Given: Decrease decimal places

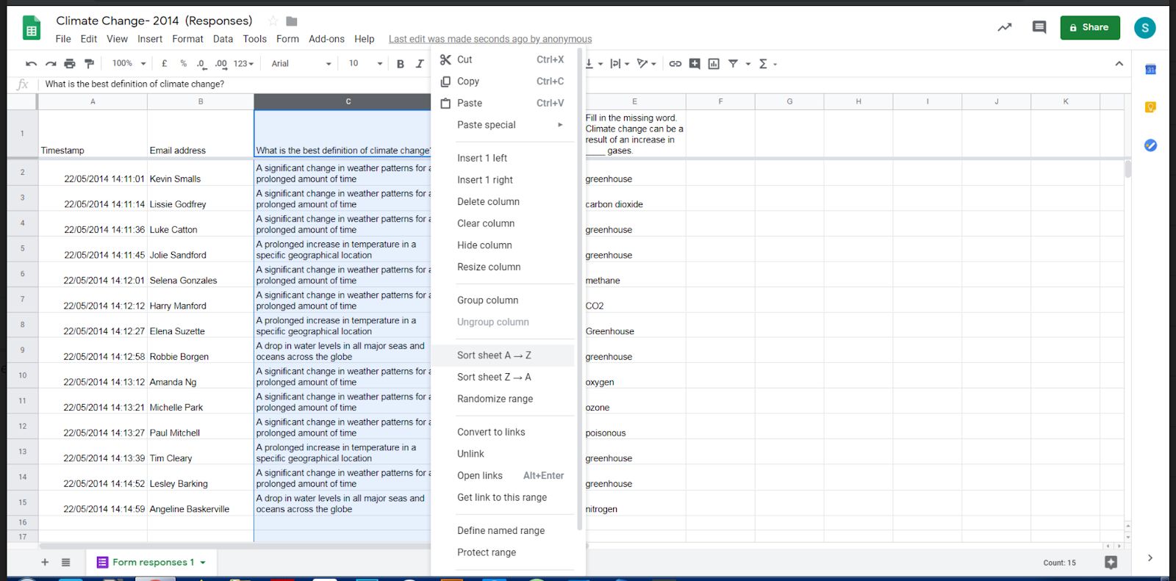Looking at the screenshot, I should pos(201,64).
